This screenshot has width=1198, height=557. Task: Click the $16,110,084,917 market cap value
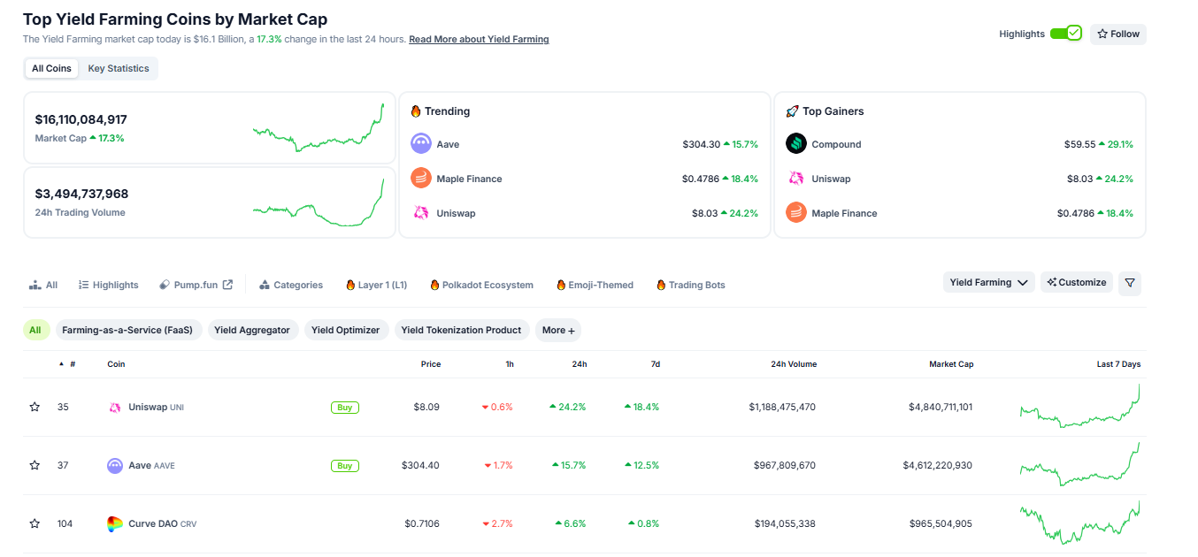point(81,119)
